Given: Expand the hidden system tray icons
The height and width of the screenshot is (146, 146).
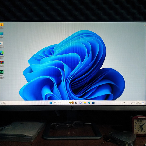Looking at the screenshot, I should tap(121, 103).
